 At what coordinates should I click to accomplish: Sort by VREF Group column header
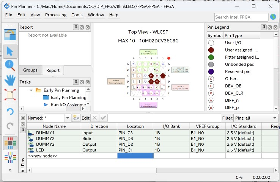pyautogui.click(x=208, y=126)
